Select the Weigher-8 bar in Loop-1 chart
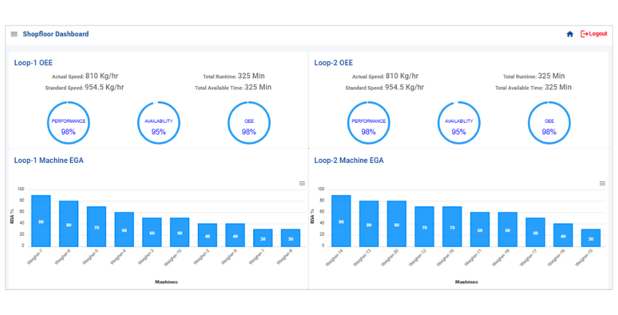618x315 pixels. click(x=291, y=238)
